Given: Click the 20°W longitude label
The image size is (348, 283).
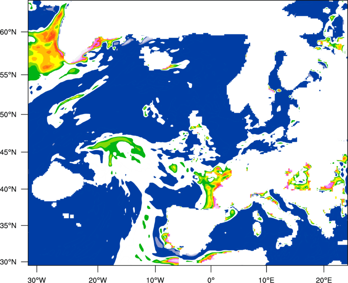Looking at the screenshot, I should pos(97,280).
